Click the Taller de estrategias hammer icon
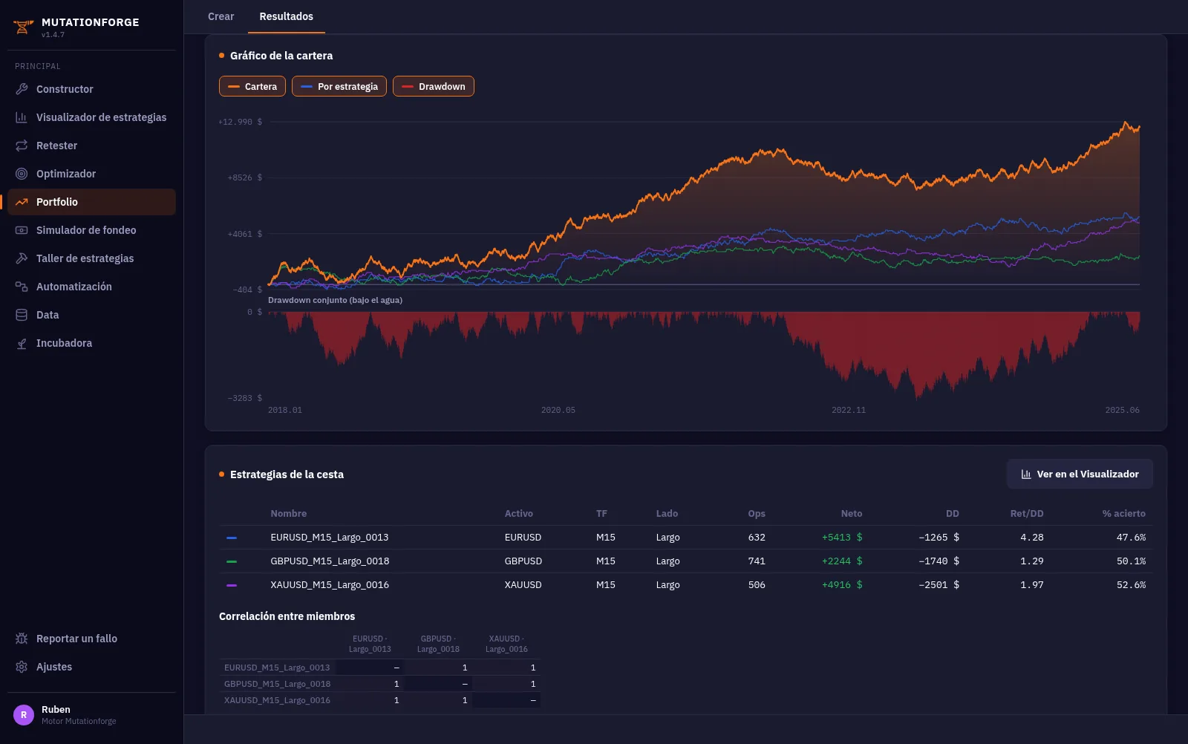 [22, 258]
